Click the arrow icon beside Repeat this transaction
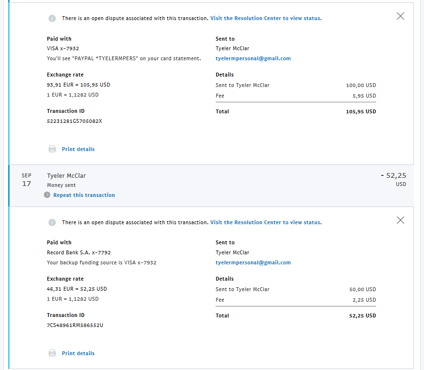Screen dimensions: 424x370 pos(47,195)
